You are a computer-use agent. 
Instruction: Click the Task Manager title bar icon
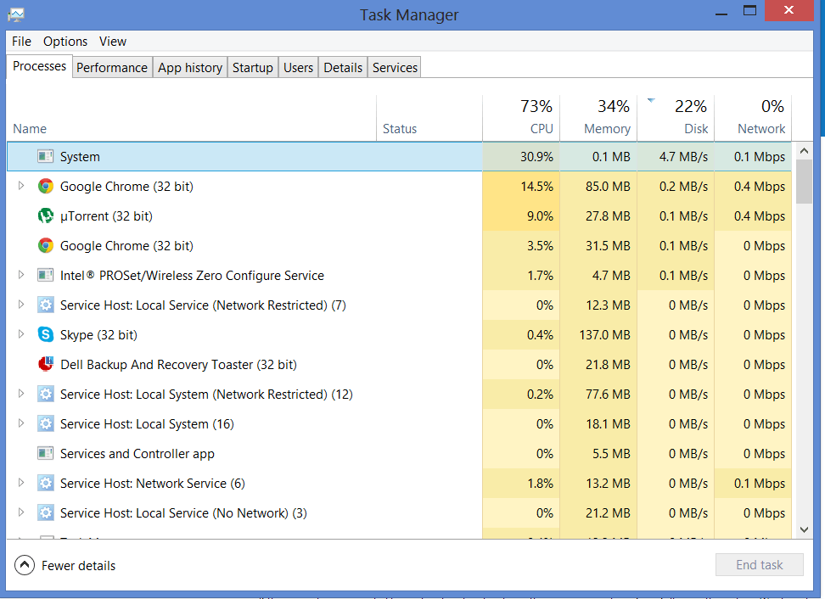tap(16, 14)
